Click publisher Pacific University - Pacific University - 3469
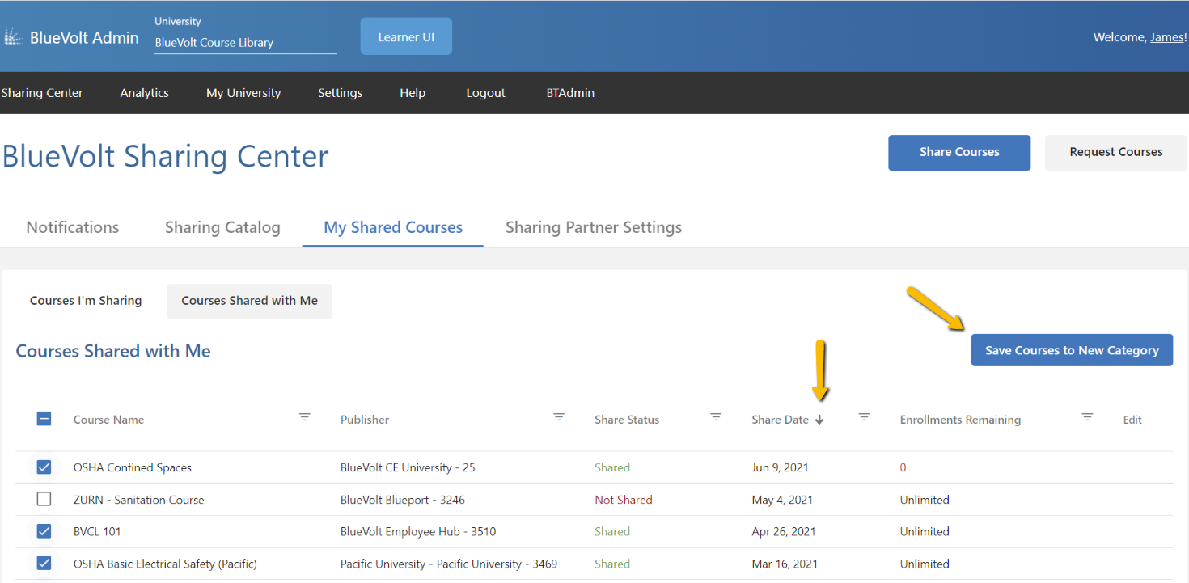1189x583 pixels. [449, 564]
